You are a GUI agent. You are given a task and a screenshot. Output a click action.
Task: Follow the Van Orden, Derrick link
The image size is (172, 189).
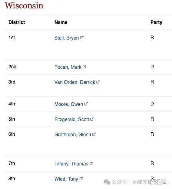(x=75, y=82)
